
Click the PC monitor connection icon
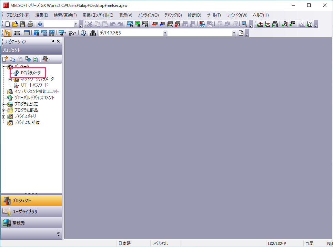tap(244, 24)
